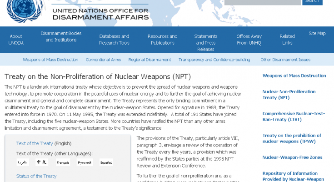This screenshot has width=334, height=182.
Task: Open the Chinese treaty text icon
Action: point(42,162)
